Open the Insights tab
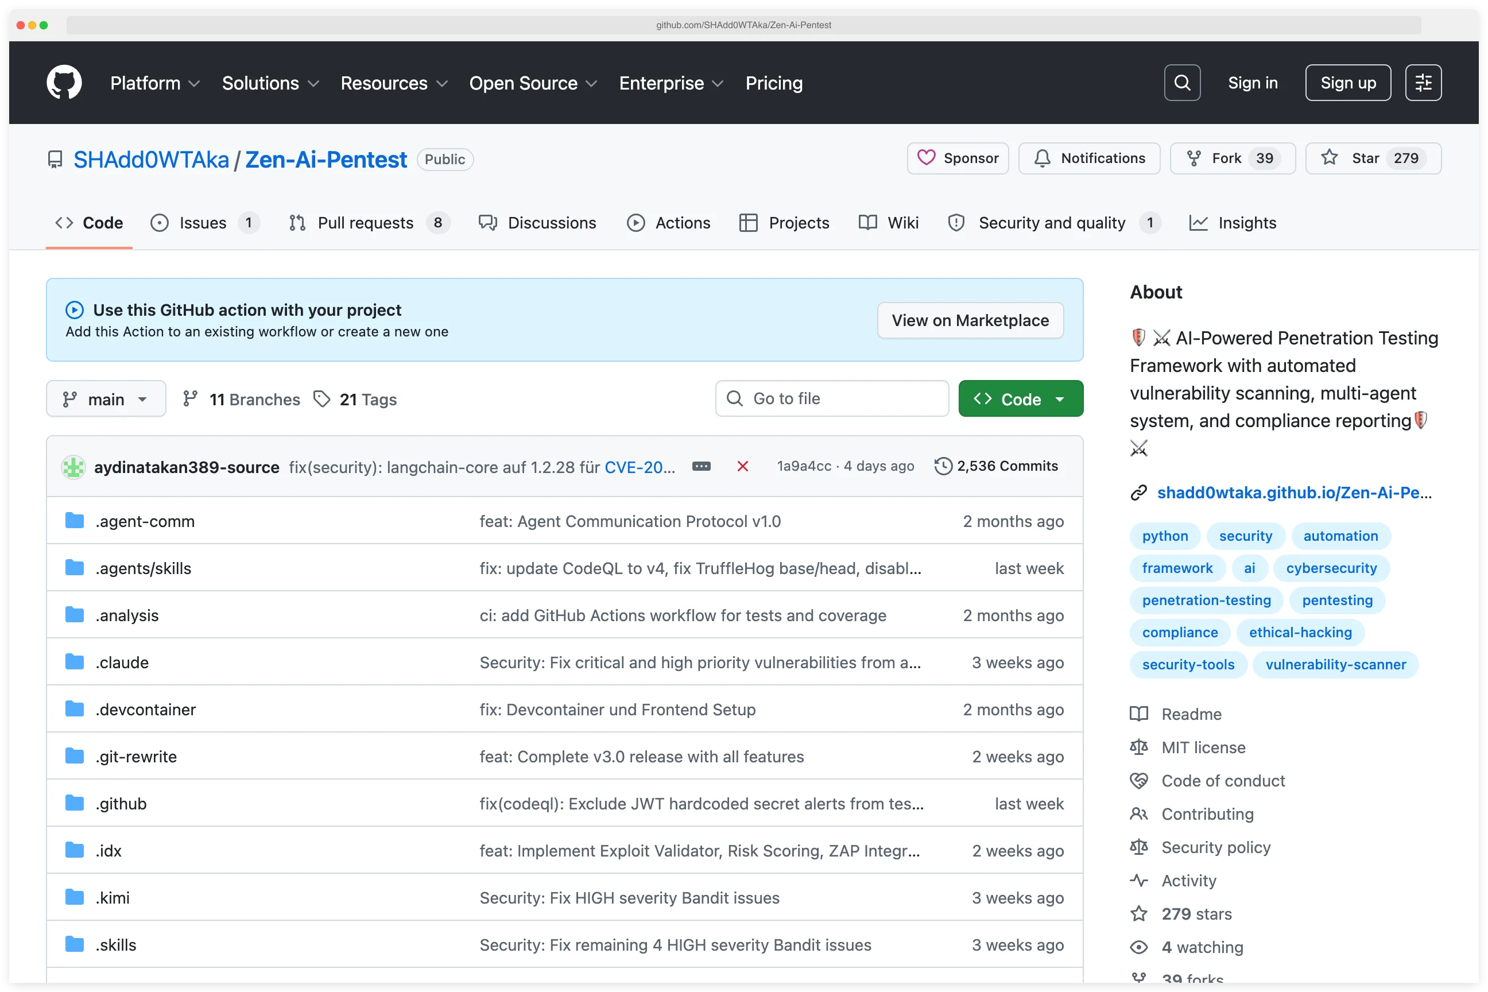1488x992 pixels. [1233, 223]
